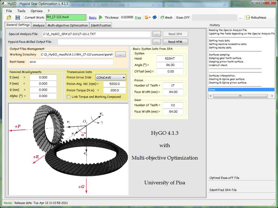Viewport: 278px width, 208px height.
Task: Refresh with the blue circular arrows icon
Action: [155, 17]
